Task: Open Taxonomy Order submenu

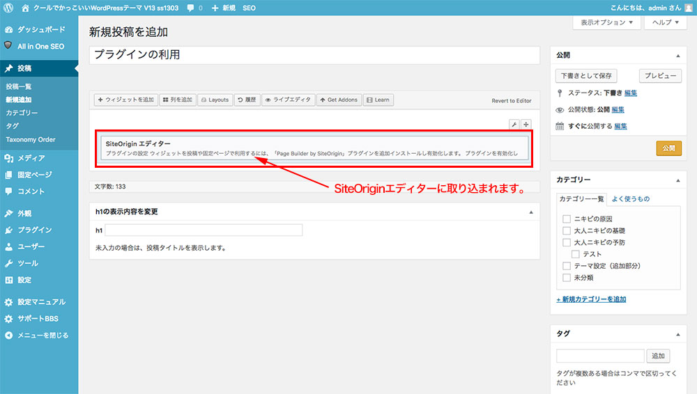Action: point(31,139)
